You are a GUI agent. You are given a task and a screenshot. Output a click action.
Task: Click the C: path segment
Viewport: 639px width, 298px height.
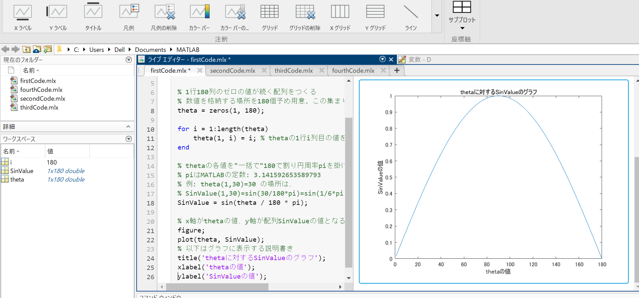point(76,50)
